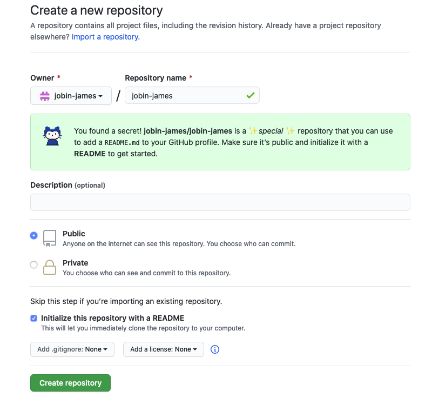The width and height of the screenshot is (432, 404).
Task: Click the info icon beside license dropdown
Action: click(x=214, y=349)
